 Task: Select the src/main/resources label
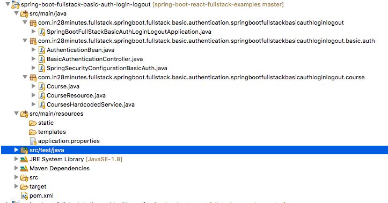tap(56, 114)
